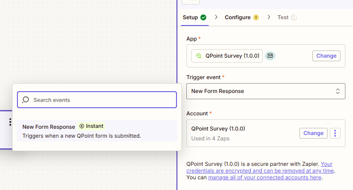
Task: Click the QPoint Survey app logo icon
Action: (198, 56)
